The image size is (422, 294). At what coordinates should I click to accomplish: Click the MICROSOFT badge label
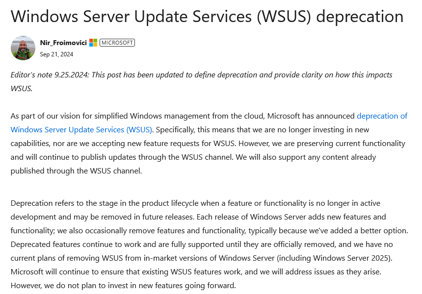[x=117, y=43]
